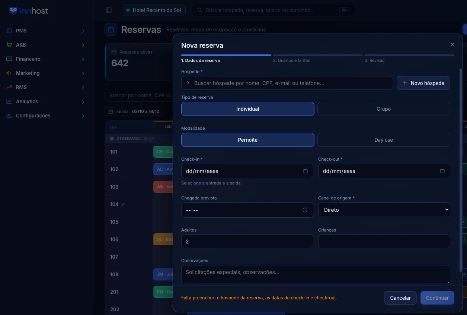Screen dimensions: 467x315
Task: Expand the A&B menu chevron
Action: tap(83, 45)
